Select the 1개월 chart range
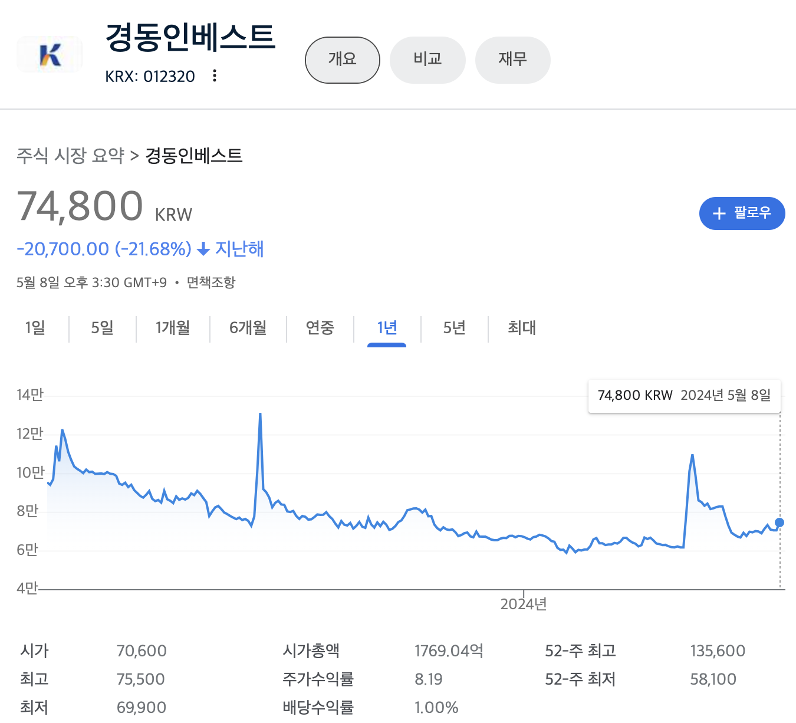The height and width of the screenshot is (723, 796). coord(173,328)
